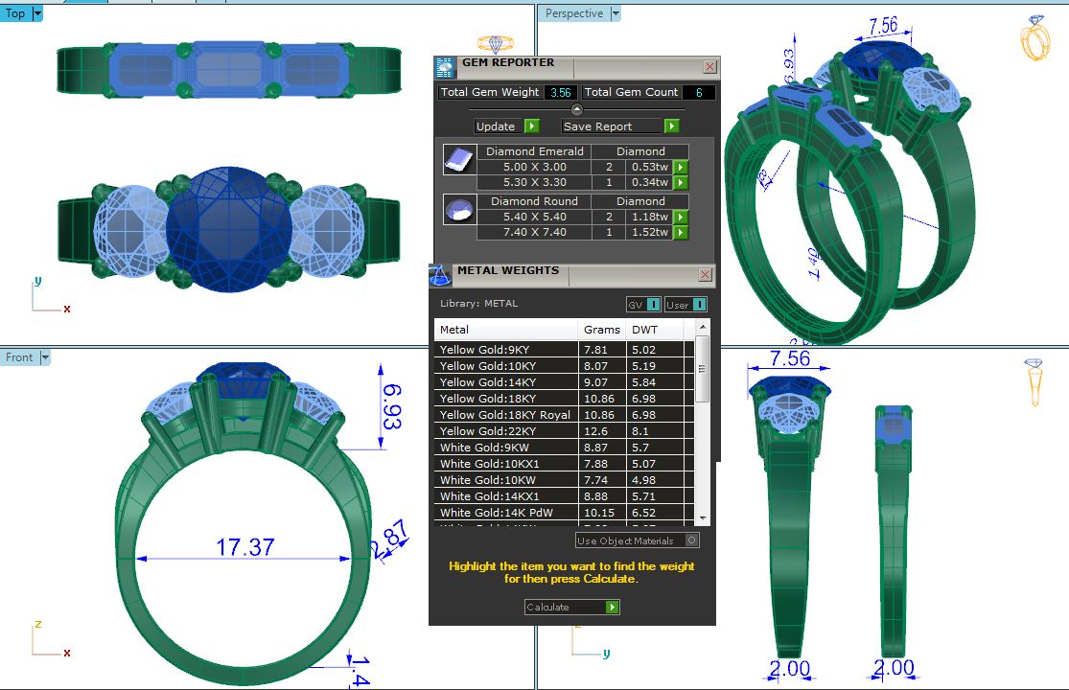Click the Metal Weights flask icon

440,275
